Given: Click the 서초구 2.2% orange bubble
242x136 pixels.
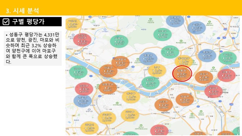Looking at the screenshot, I should (164, 105).
